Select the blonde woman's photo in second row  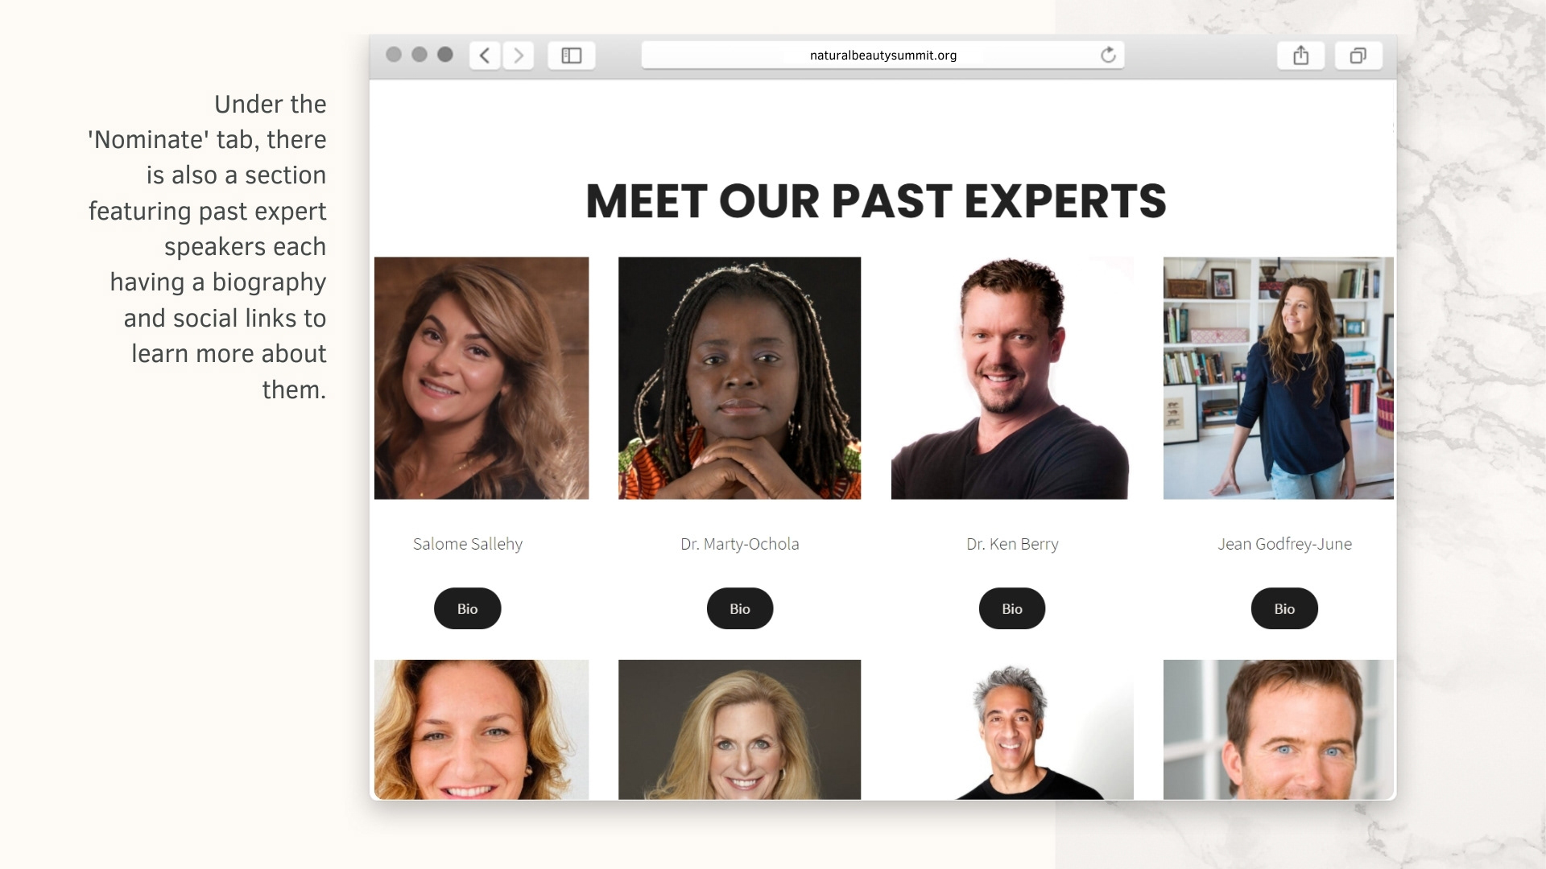tap(739, 730)
